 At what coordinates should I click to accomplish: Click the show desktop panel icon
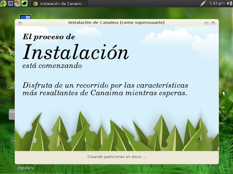coord(11,3)
